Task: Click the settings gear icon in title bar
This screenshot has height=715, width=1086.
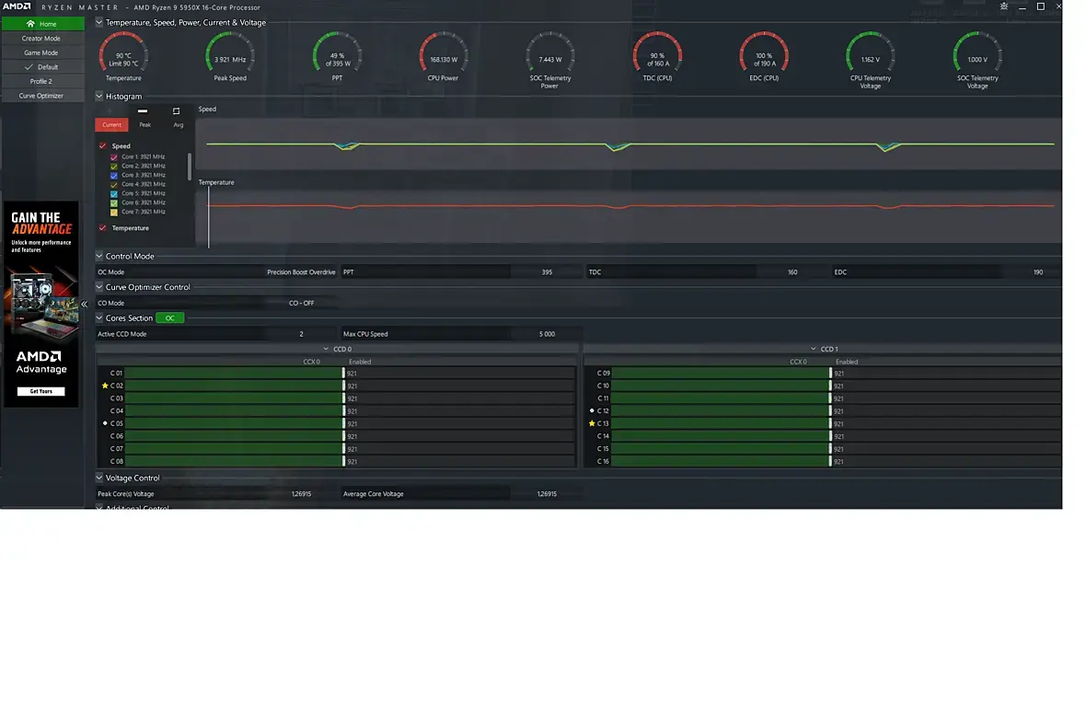Action: point(1003,6)
